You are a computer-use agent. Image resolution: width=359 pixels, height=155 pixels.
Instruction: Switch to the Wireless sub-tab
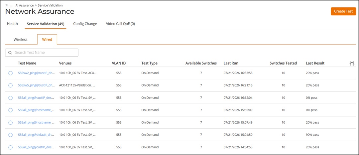click(x=20, y=39)
